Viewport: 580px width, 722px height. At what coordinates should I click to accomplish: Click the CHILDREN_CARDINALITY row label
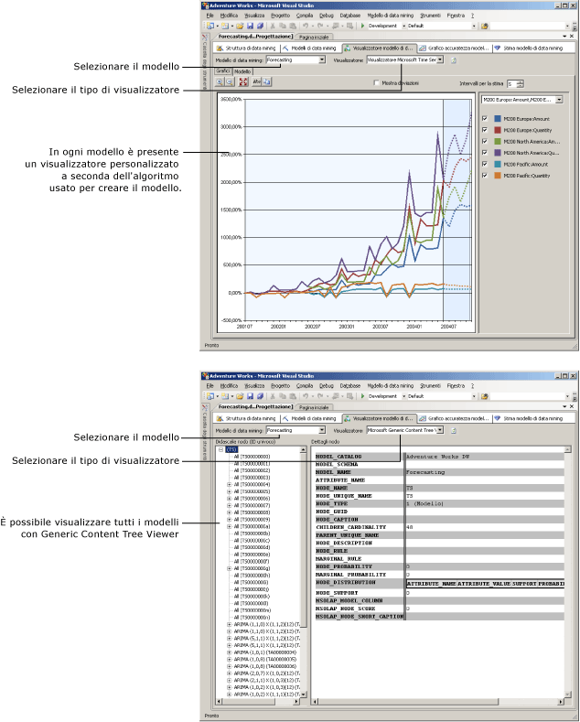point(350,527)
